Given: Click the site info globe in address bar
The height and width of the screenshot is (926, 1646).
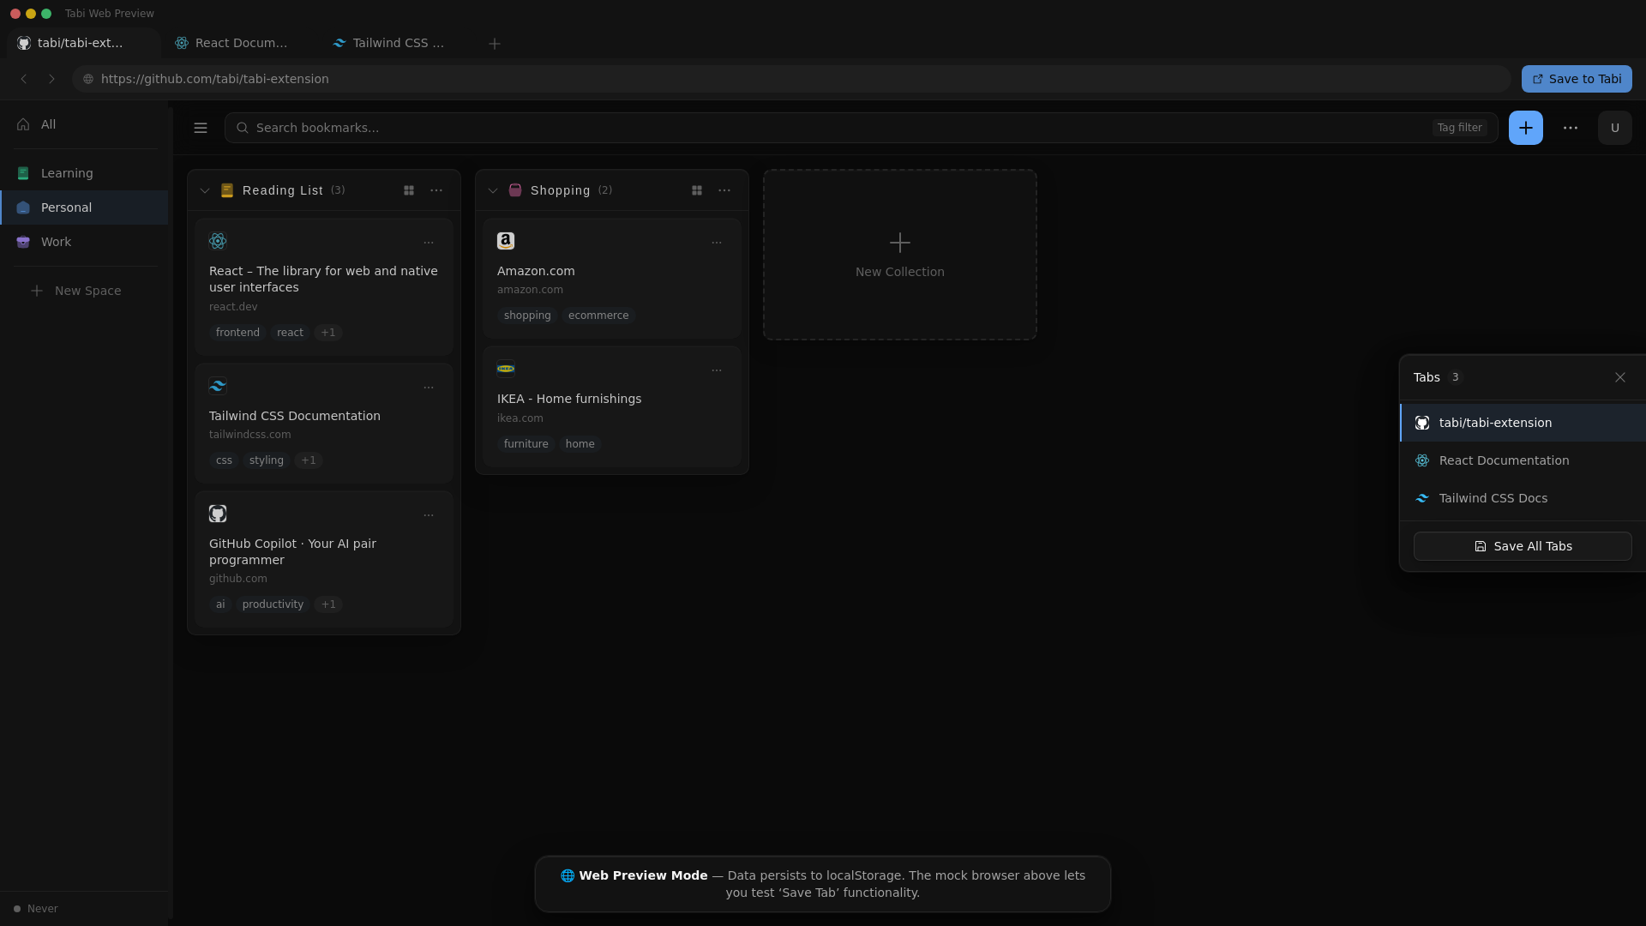Looking at the screenshot, I should coord(88,79).
